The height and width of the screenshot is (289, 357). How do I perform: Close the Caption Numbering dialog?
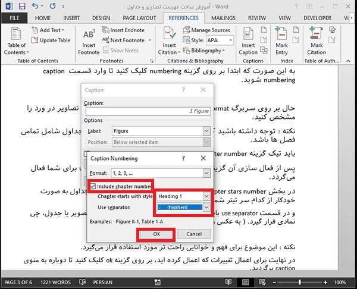203,158
